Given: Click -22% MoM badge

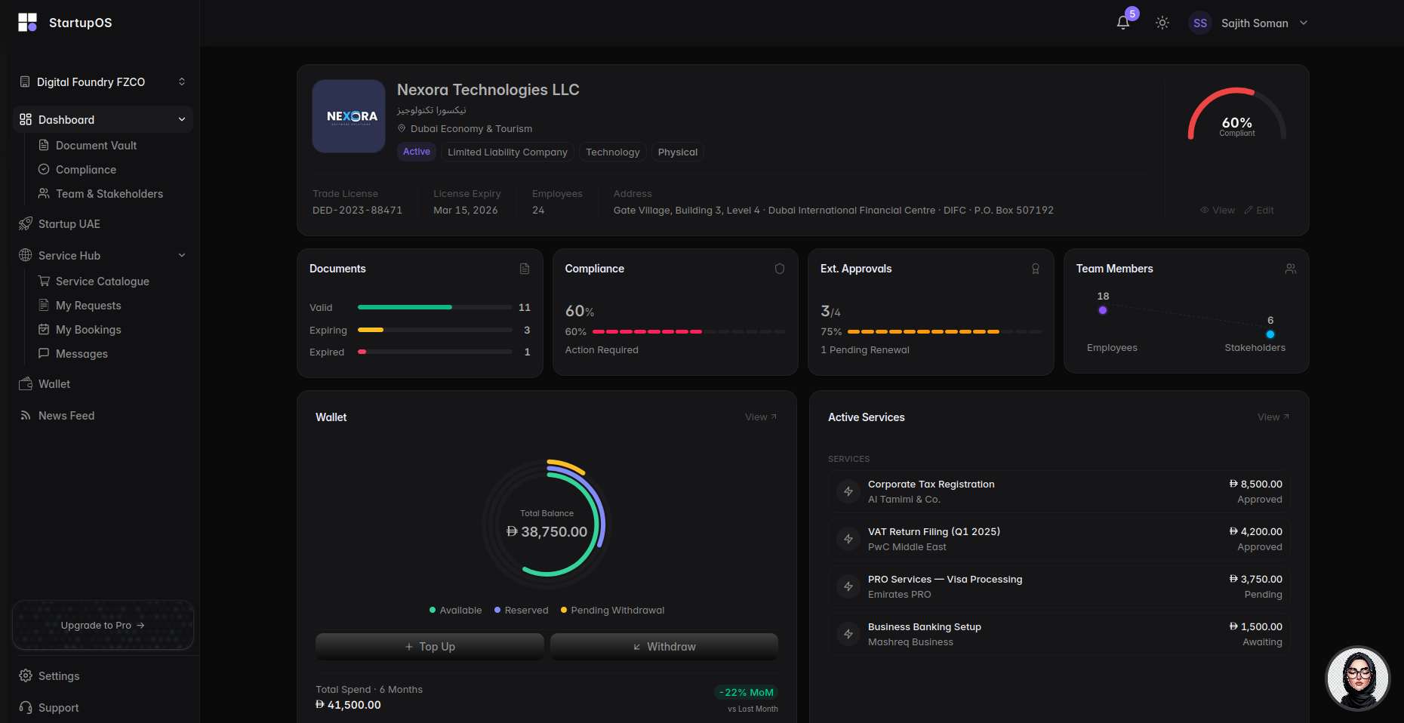Looking at the screenshot, I should (x=747, y=693).
